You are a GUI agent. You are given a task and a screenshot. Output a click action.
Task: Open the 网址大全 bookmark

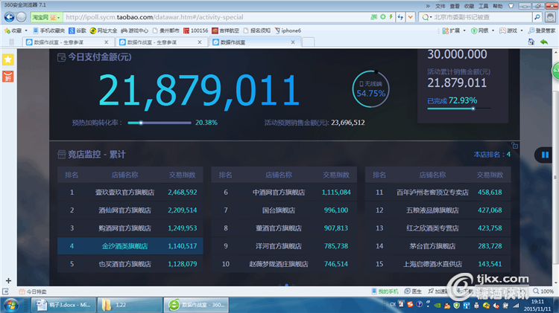coord(104,30)
